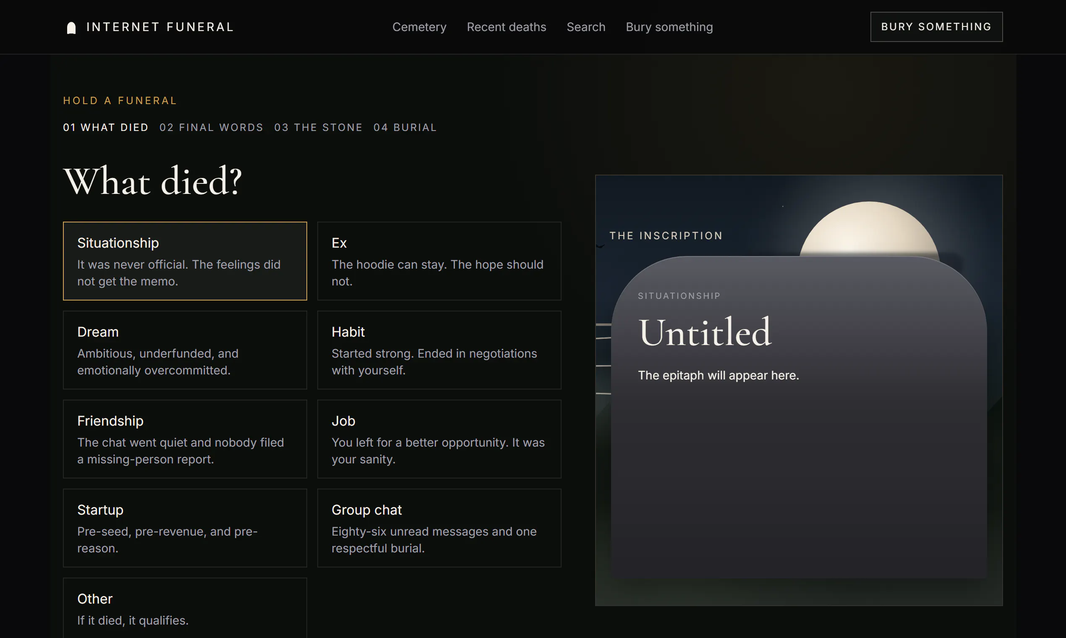Screen dimensions: 1066x638
Task: Choose the Startup option card
Action: 185,528
